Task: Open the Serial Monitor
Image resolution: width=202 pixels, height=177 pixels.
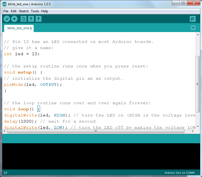Action: pos(193,19)
